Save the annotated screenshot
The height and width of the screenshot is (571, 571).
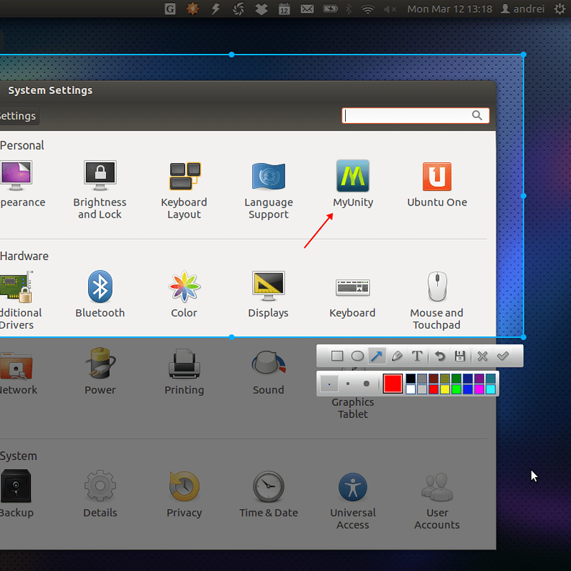(461, 355)
